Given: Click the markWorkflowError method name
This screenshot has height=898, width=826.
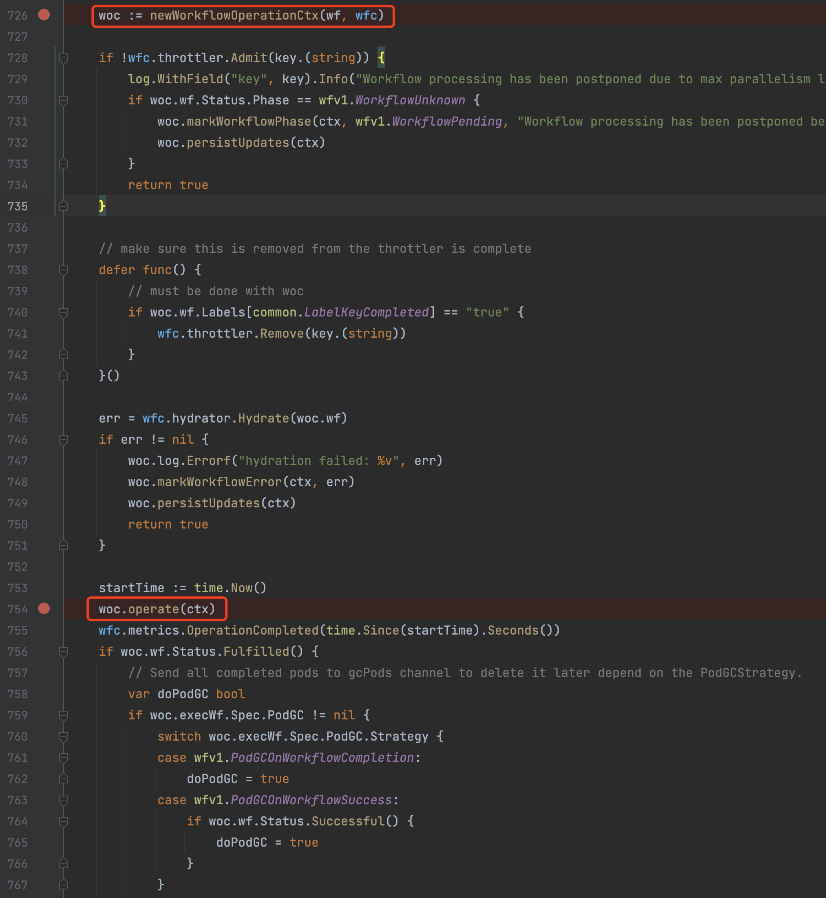Looking at the screenshot, I should coord(219,482).
